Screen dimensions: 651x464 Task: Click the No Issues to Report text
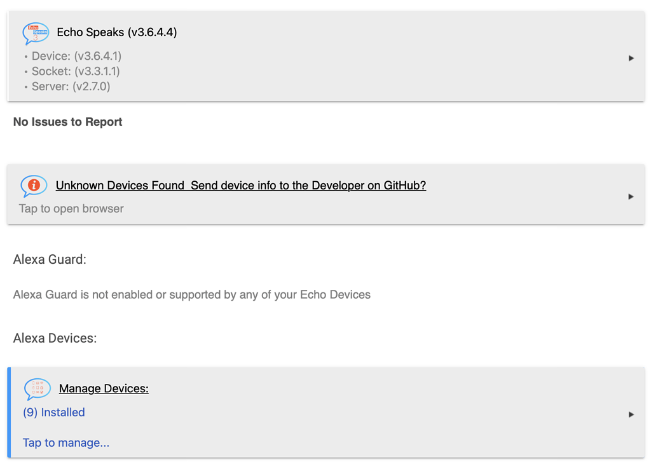click(67, 122)
